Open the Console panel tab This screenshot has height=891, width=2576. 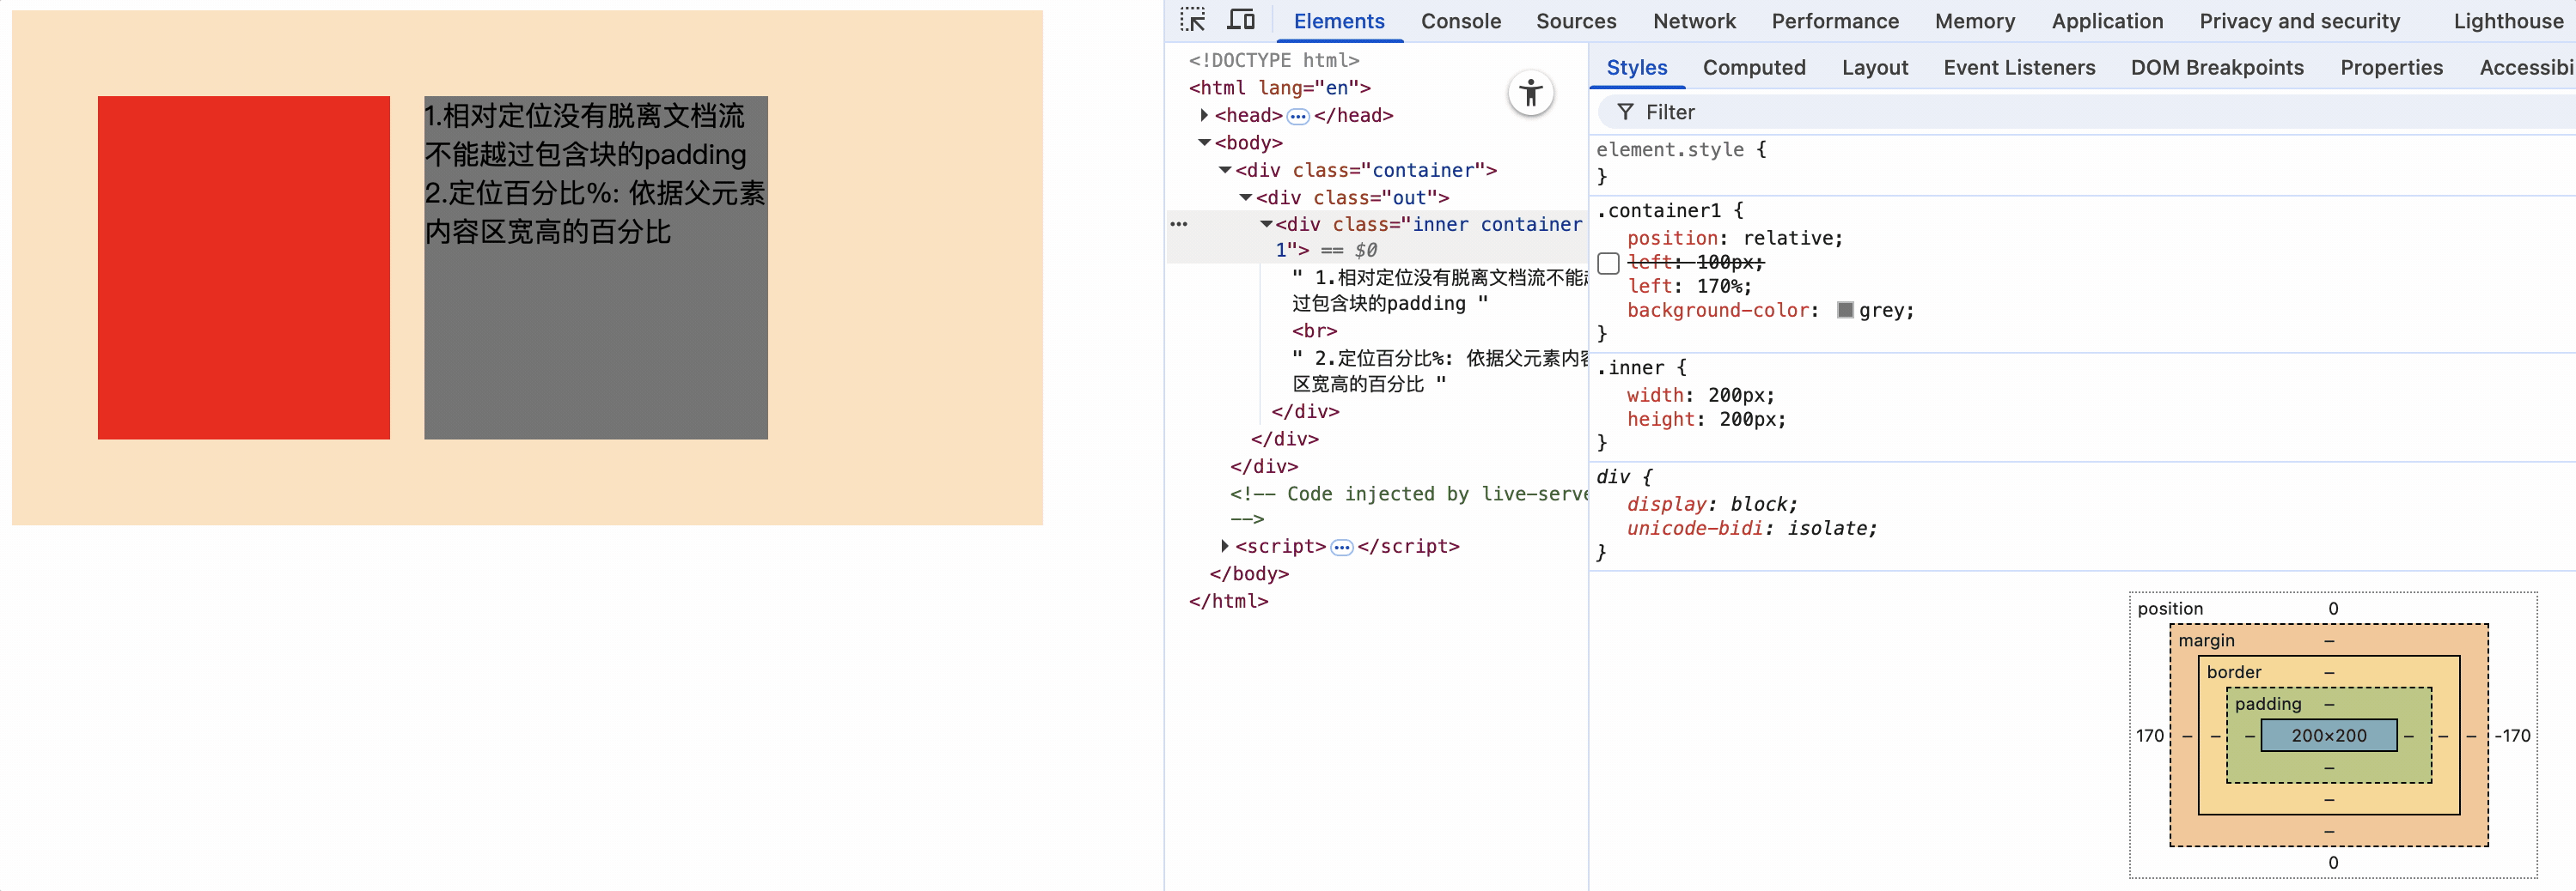(1460, 21)
